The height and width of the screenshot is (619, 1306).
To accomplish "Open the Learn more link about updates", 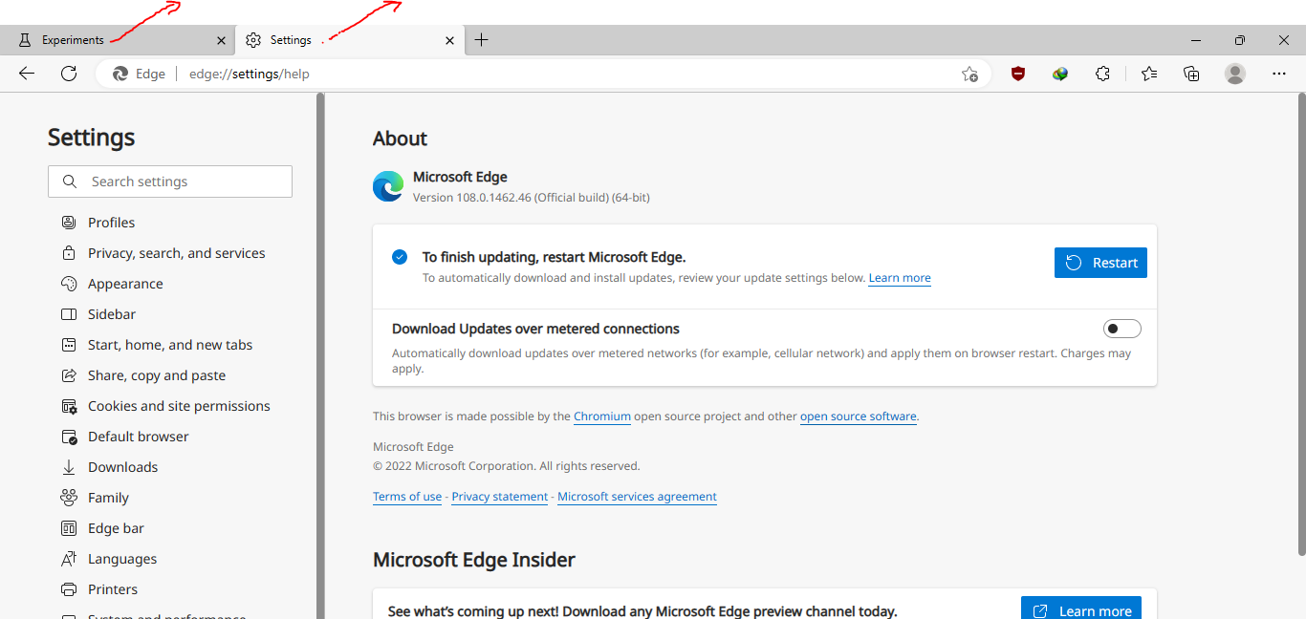I will coord(900,278).
